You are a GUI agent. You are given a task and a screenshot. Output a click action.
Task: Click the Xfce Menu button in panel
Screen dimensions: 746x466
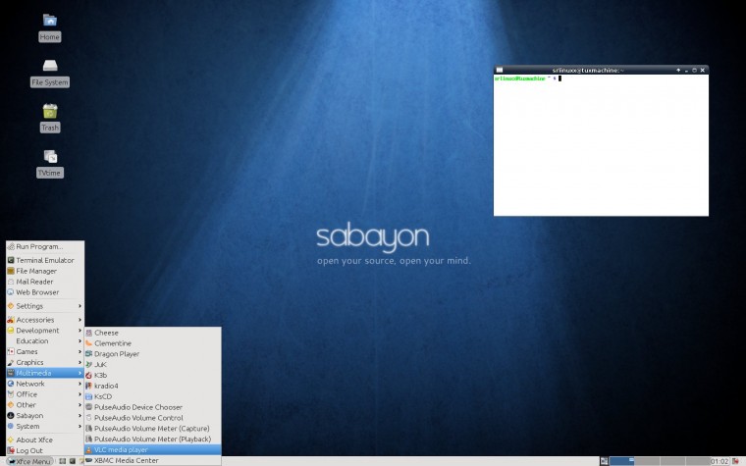pos(29,461)
